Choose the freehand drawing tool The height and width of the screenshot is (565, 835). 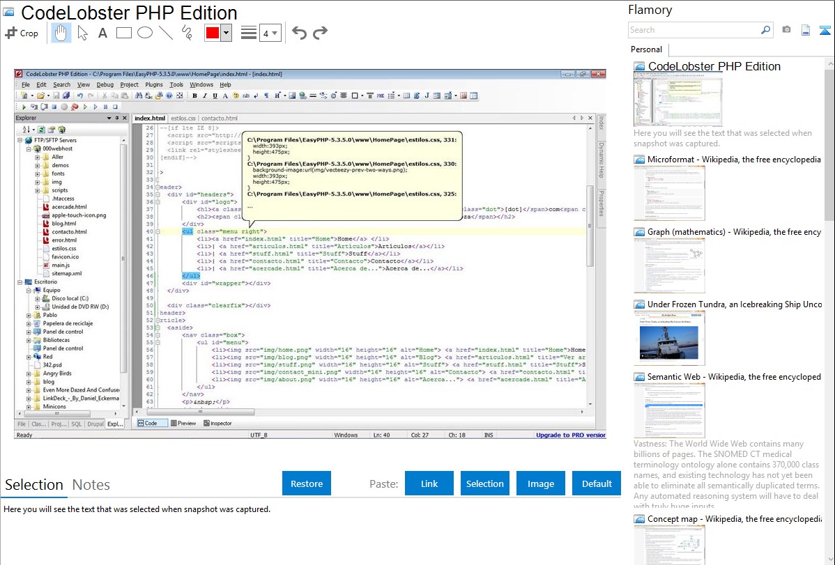click(187, 33)
